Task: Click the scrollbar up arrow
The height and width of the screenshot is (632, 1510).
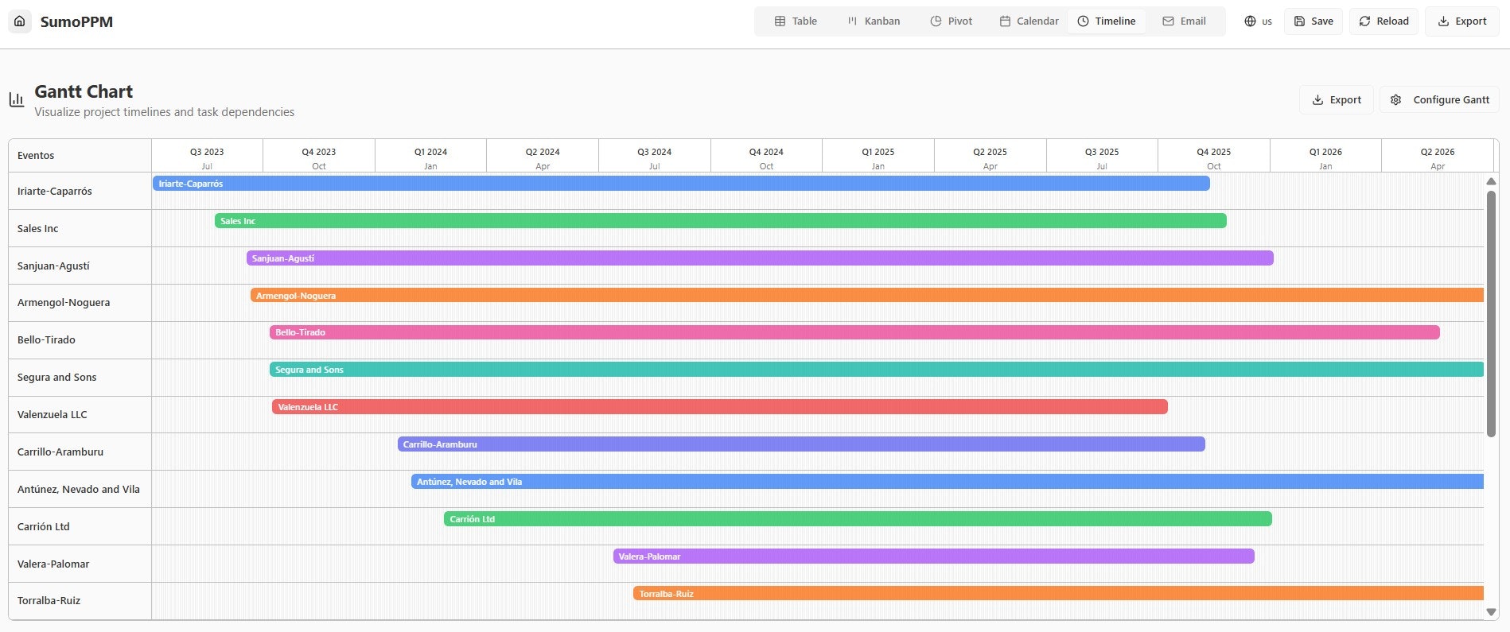Action: coord(1491,182)
